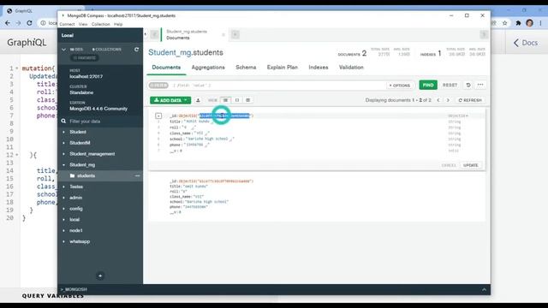This screenshot has width=548, height=308.
Task: Switch to the Validation tab
Action: [351, 67]
